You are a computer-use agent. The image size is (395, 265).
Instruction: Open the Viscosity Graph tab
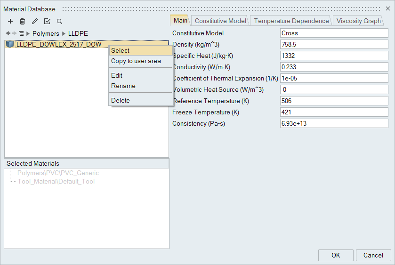click(x=358, y=21)
